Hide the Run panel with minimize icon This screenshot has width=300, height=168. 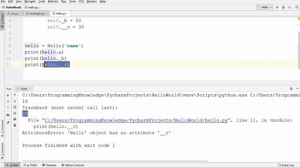tap(297, 89)
